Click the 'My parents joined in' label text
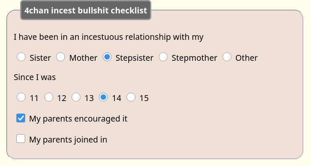The height and width of the screenshot is (166, 311). (68, 140)
